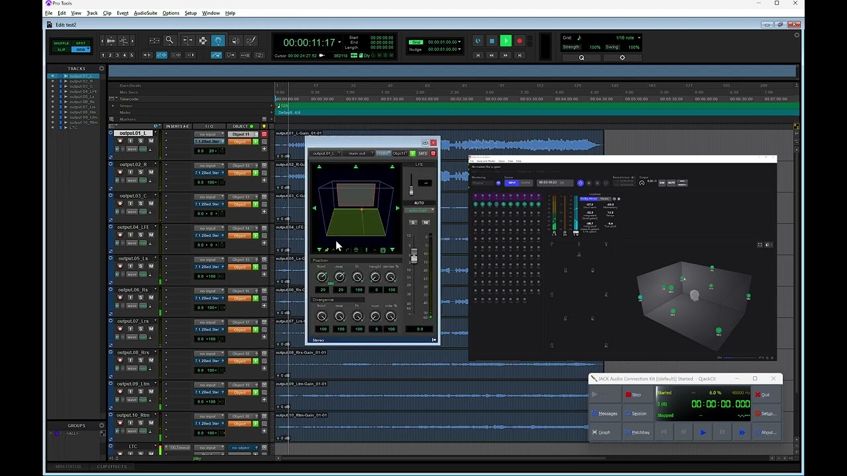Screen dimensions: 847x476
Task: Click About button in QjackCtl
Action: [766, 432]
